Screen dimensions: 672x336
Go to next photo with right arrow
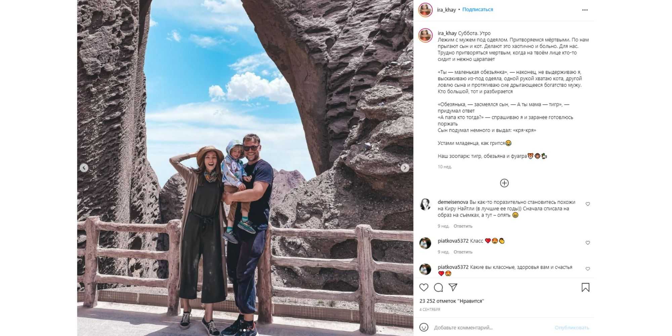[x=405, y=167]
